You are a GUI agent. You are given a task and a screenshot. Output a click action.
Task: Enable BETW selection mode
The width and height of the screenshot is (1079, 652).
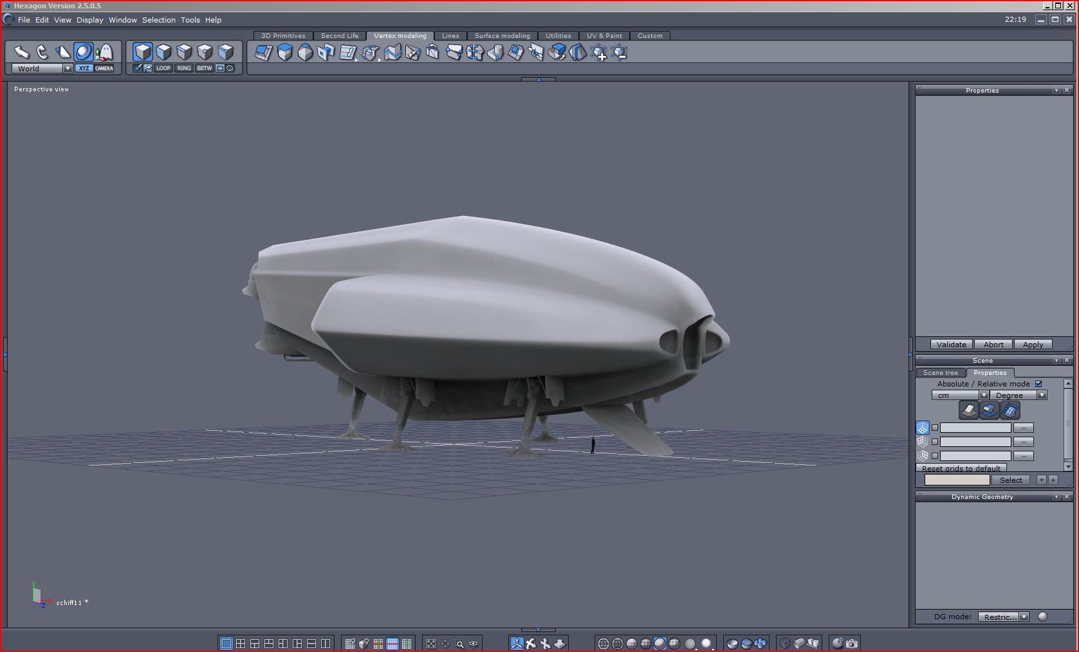point(205,68)
